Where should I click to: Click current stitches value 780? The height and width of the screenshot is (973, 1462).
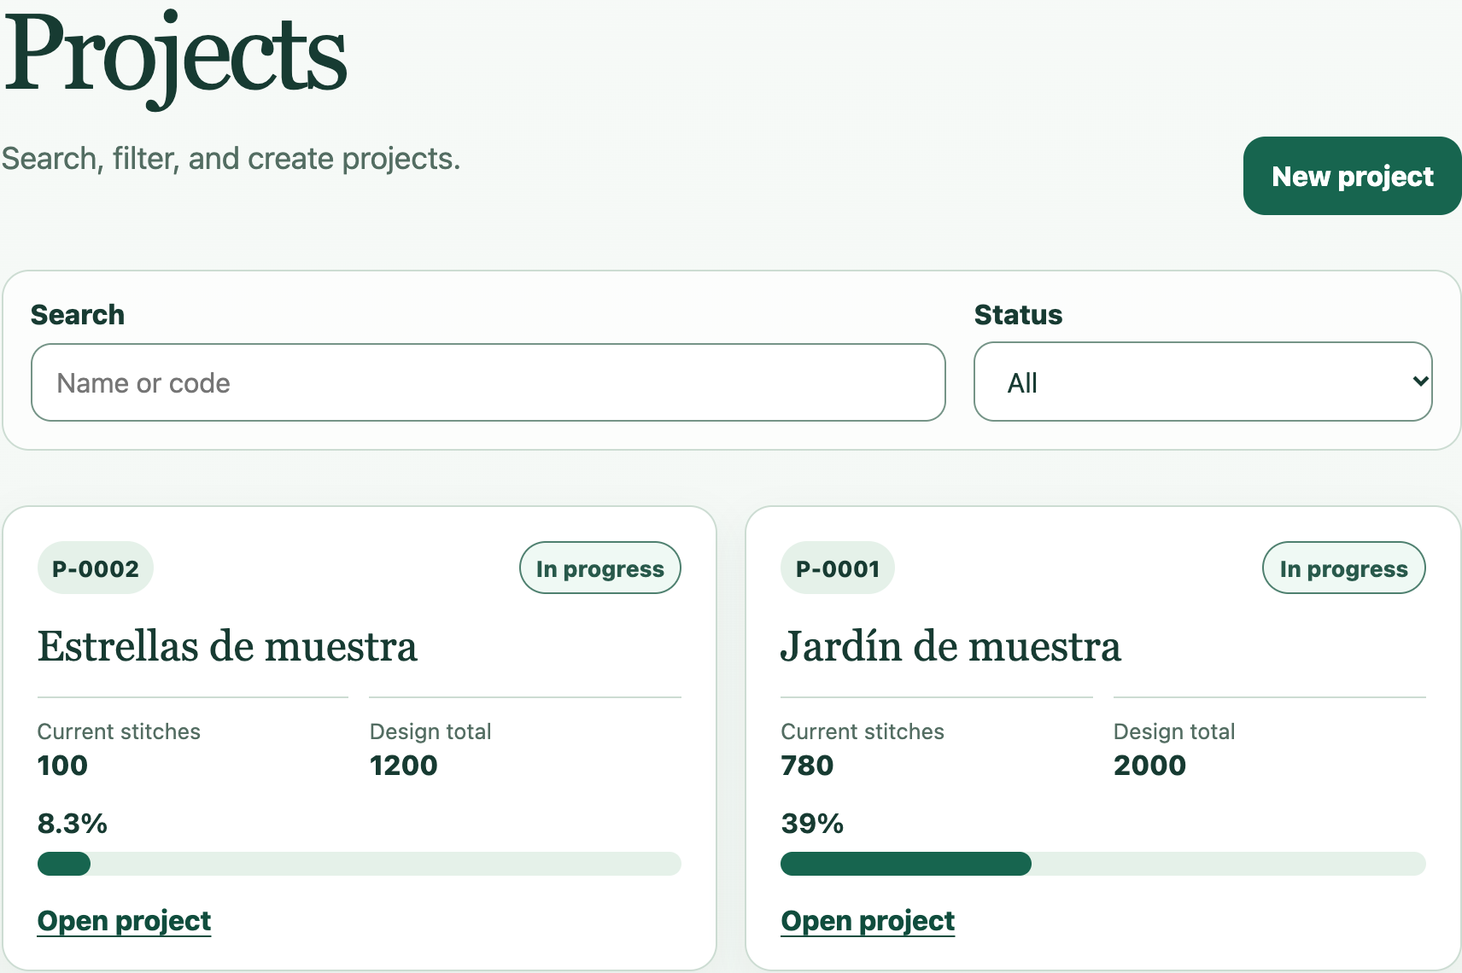pyautogui.click(x=807, y=766)
